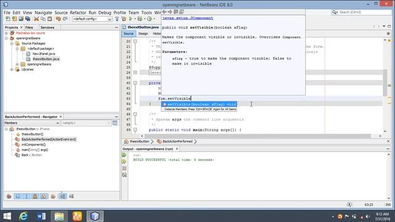Open Word from the taskbar
The height and width of the screenshot is (222, 395).
coord(41,216)
